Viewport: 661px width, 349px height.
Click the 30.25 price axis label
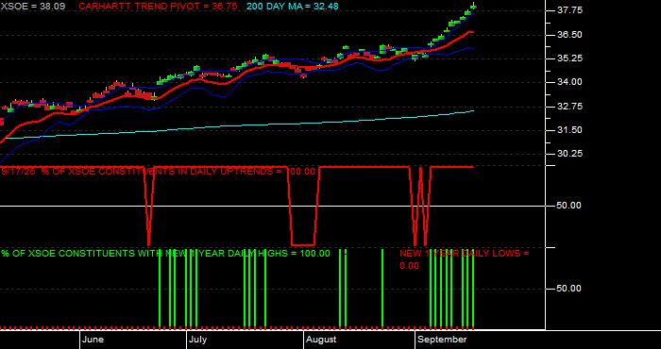point(569,154)
